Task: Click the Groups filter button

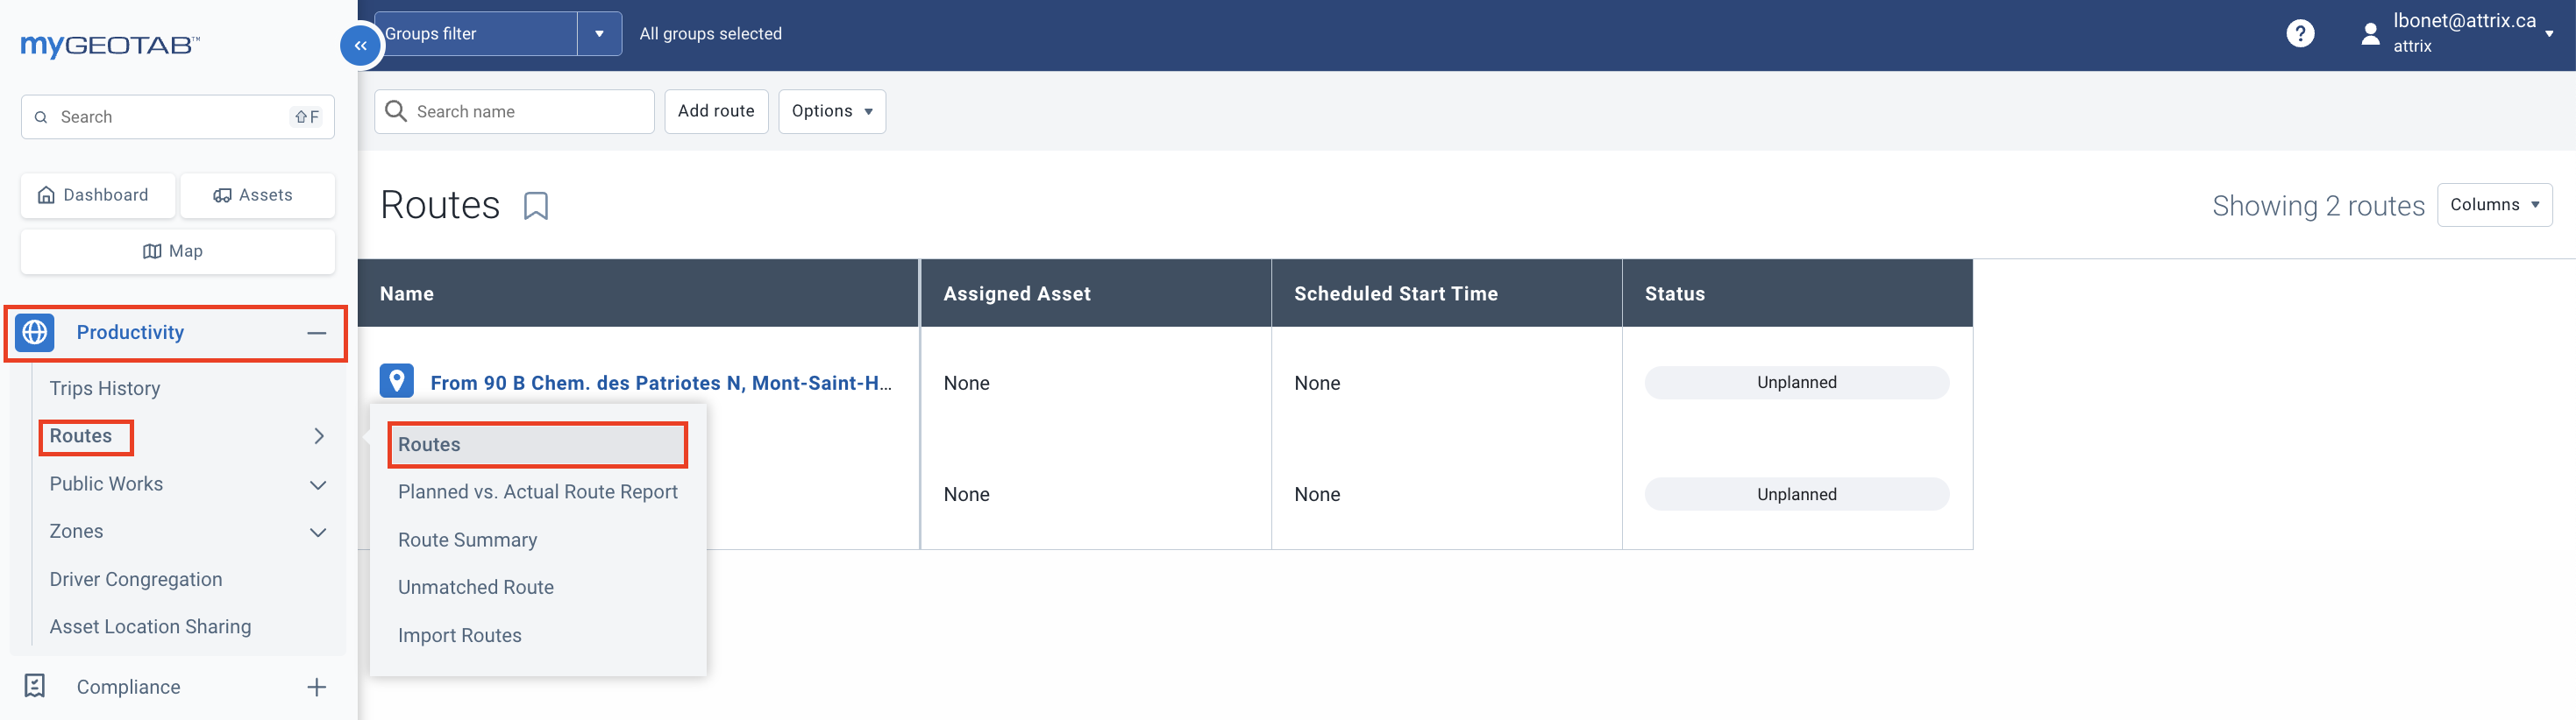Action: click(476, 34)
